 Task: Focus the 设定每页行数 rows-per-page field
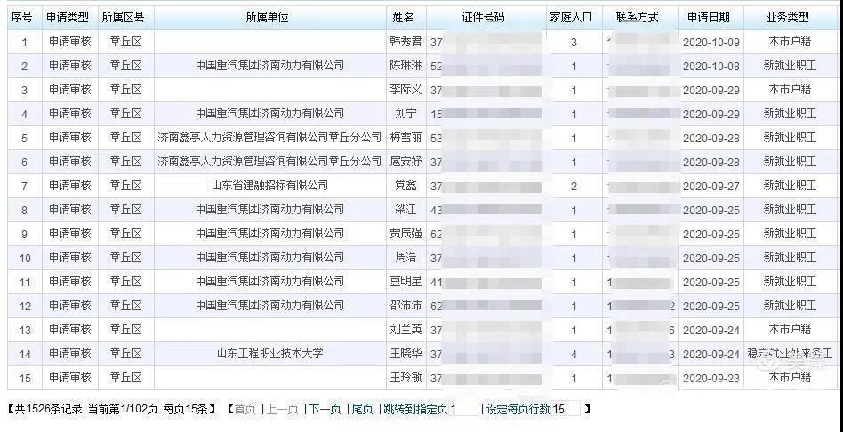coord(566,410)
